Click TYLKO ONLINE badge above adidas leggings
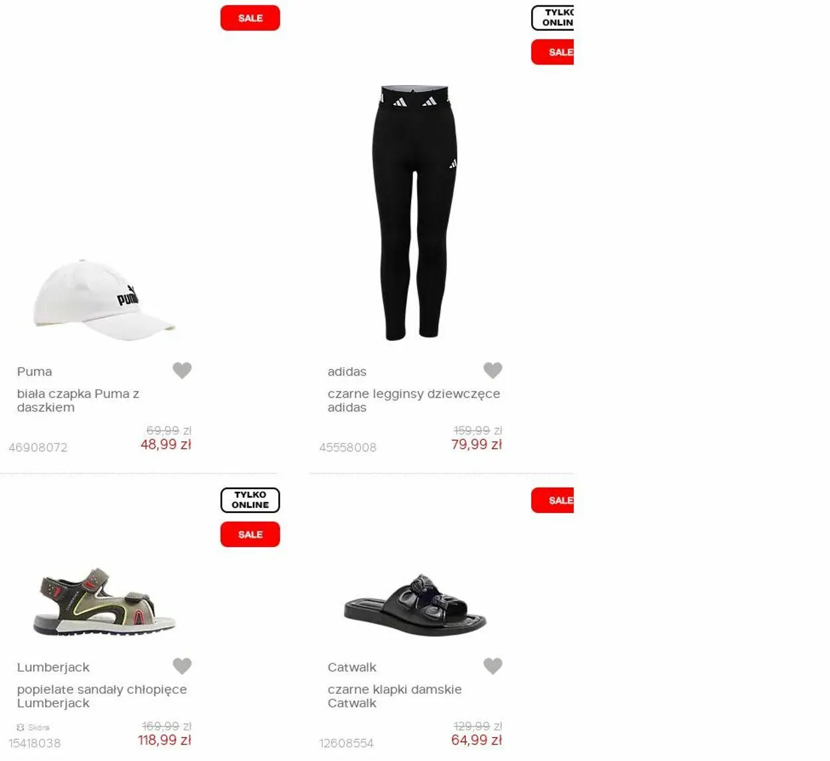830x761 pixels. (552, 17)
